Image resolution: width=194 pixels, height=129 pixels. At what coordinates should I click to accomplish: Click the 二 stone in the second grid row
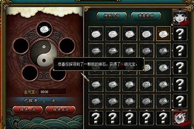113,50
